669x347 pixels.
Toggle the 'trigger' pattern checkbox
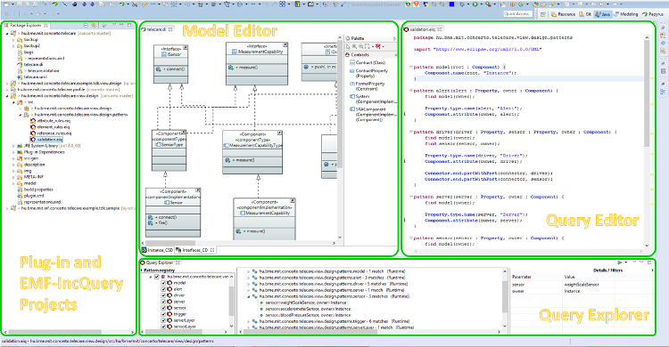[x=163, y=314]
